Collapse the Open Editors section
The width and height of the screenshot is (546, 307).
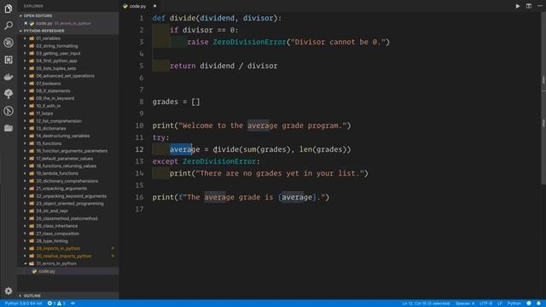(x=38, y=15)
